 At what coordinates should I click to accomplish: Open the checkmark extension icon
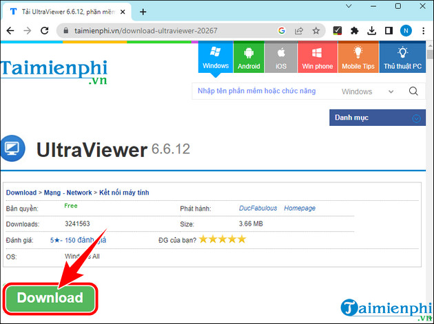pyautogui.click(x=337, y=31)
